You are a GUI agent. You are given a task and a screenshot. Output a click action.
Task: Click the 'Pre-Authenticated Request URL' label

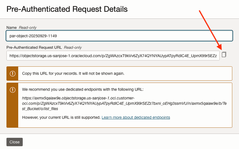click(x=34, y=47)
